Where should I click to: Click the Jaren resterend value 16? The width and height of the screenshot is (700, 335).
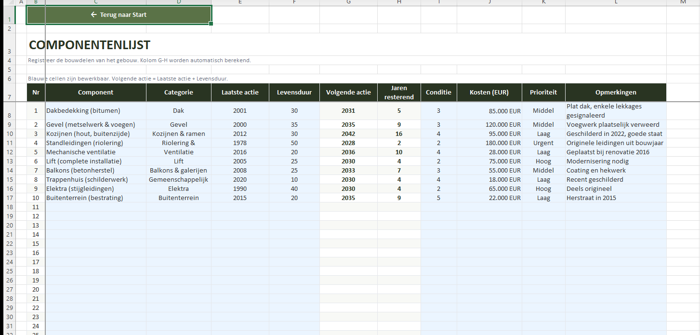[x=399, y=134]
